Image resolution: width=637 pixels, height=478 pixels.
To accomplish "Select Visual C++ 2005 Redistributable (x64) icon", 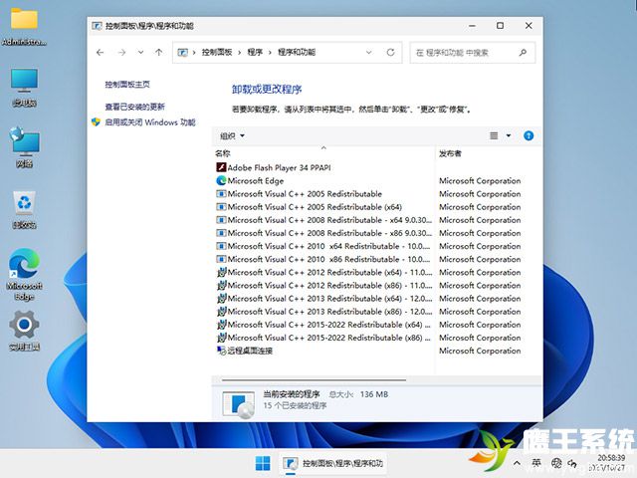I will click(221, 206).
